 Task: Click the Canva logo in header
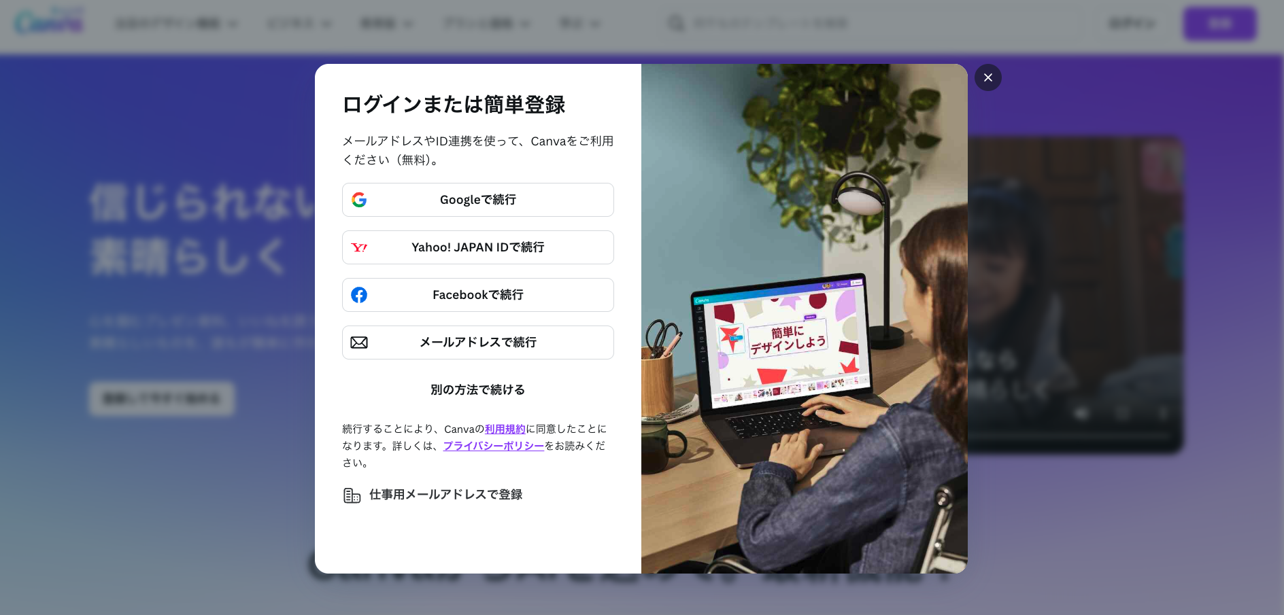(x=49, y=22)
